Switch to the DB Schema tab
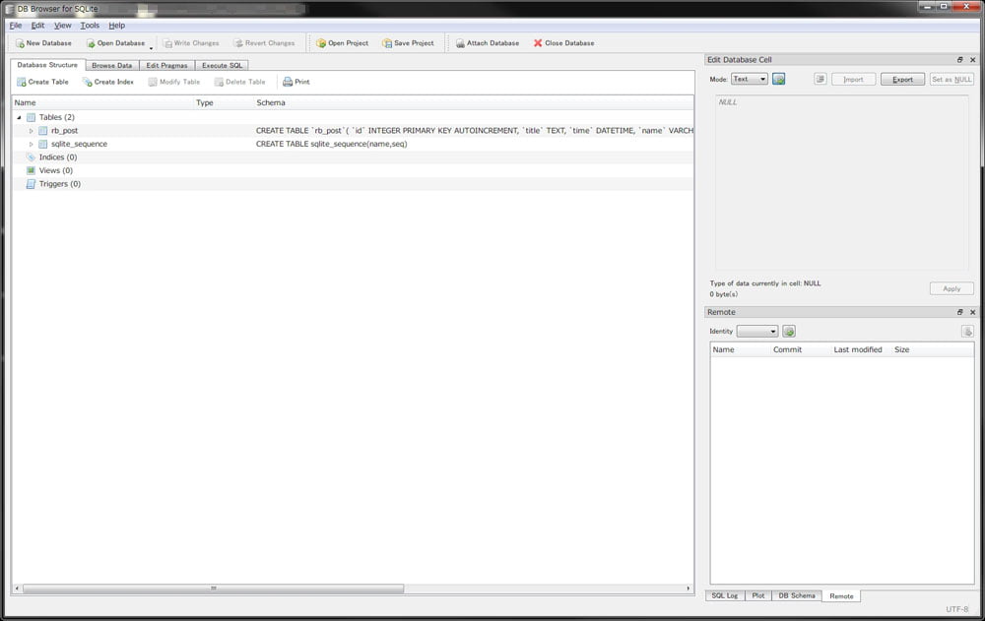985x621 pixels. click(x=797, y=595)
